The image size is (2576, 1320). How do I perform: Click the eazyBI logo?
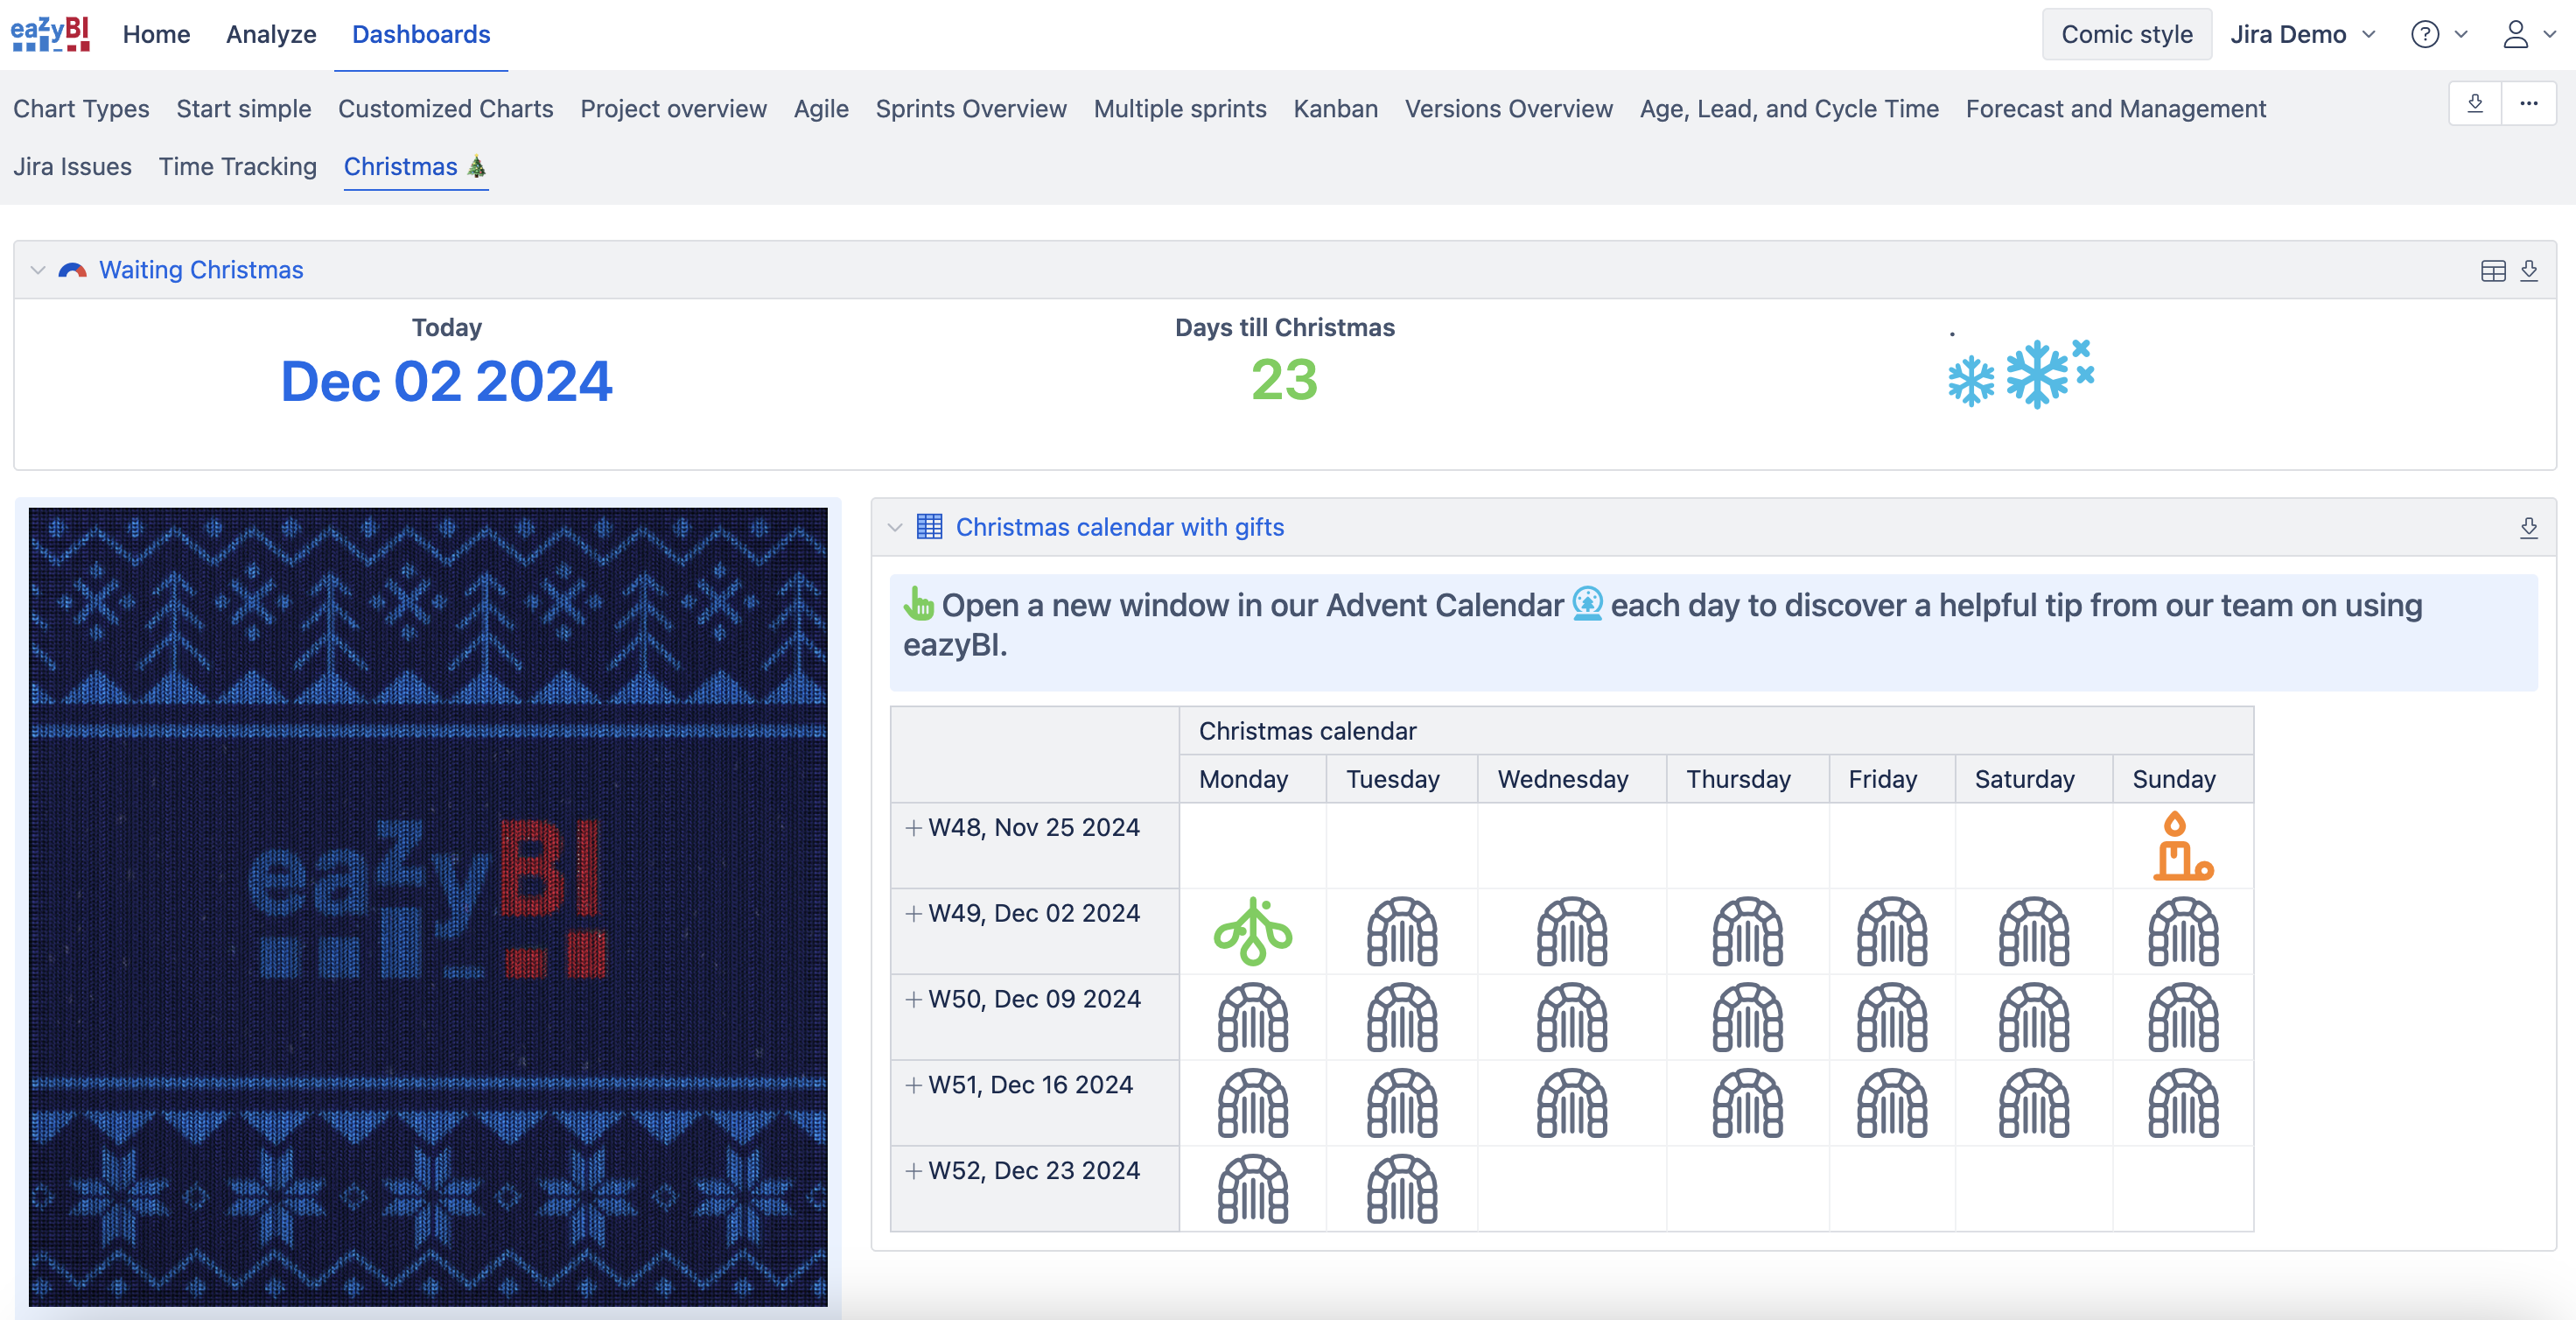[x=50, y=33]
